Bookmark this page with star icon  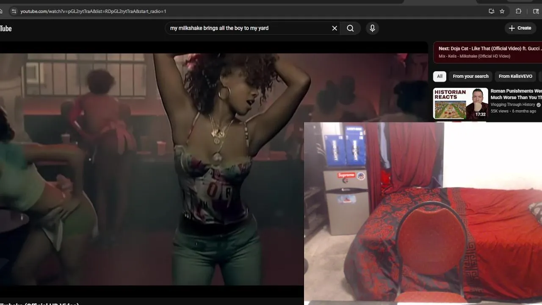click(x=502, y=11)
